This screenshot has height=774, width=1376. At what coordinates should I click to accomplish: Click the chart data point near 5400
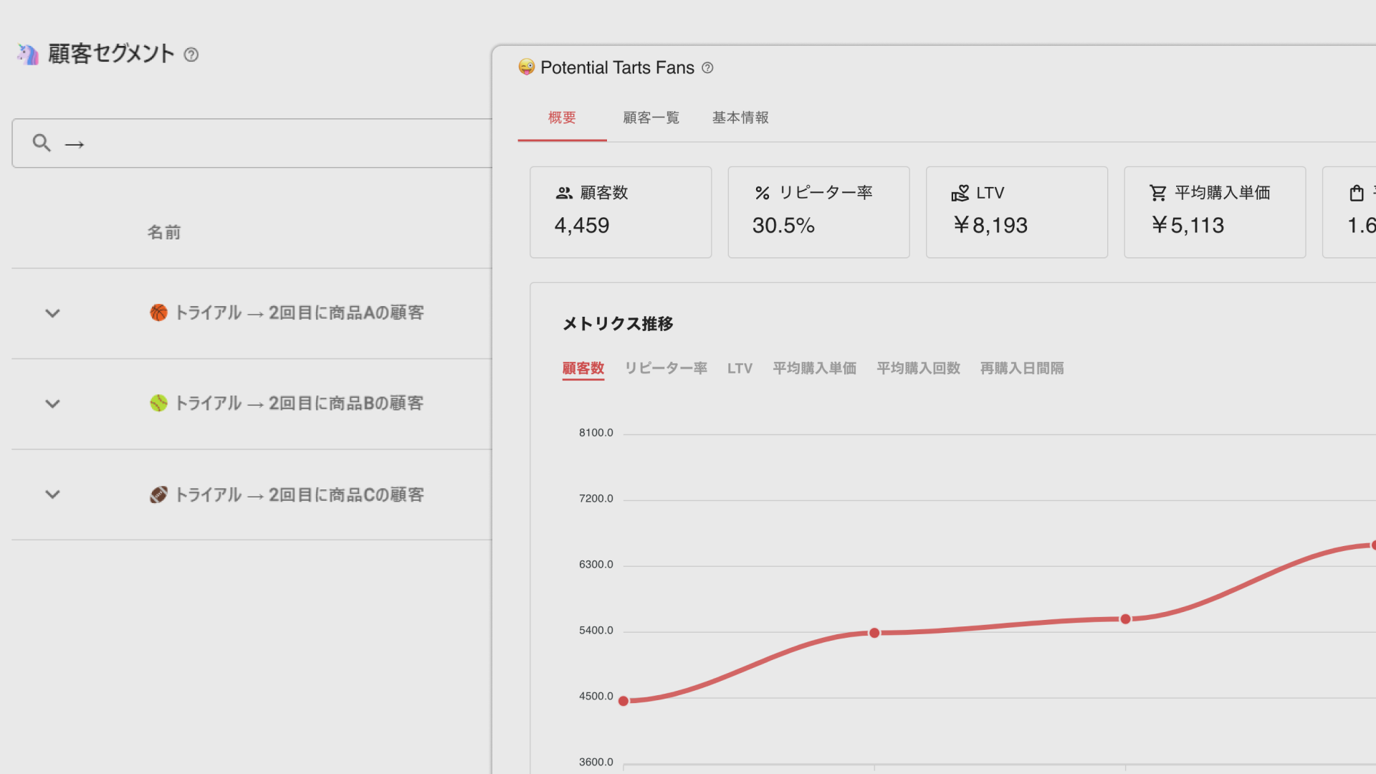pos(874,633)
